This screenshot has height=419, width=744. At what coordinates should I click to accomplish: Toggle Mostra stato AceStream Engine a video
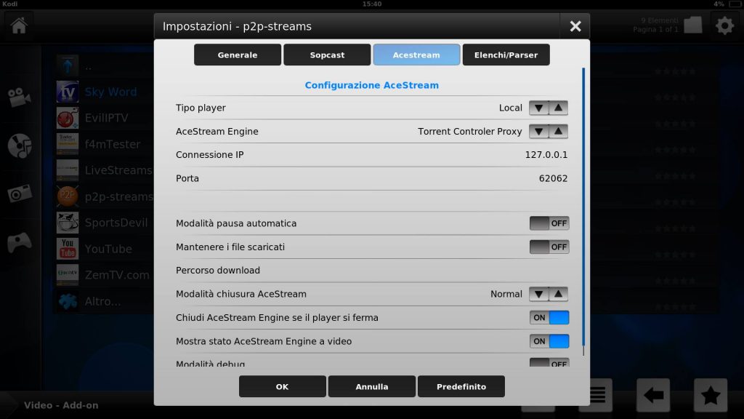549,341
